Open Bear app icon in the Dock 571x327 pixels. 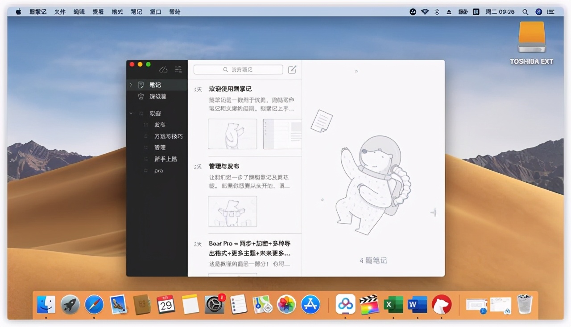[442, 305]
